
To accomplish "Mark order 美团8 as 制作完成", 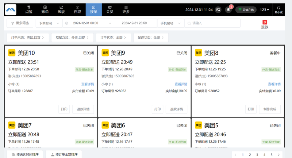I will click(270, 109).
